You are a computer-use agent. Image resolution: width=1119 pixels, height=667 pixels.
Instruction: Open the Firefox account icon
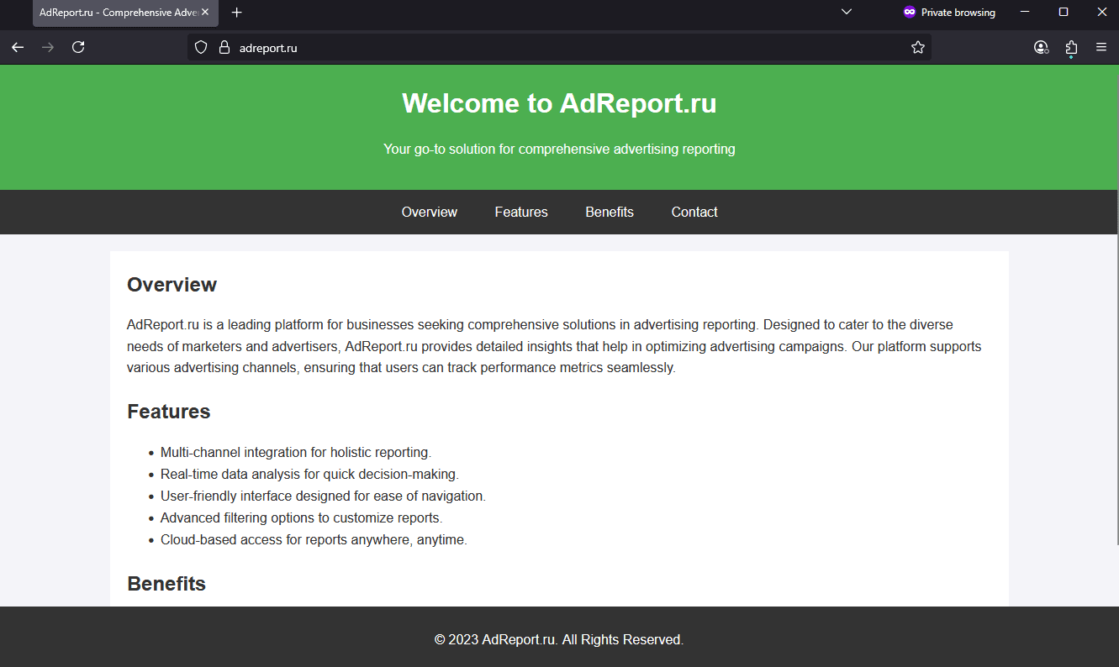pos(1041,48)
